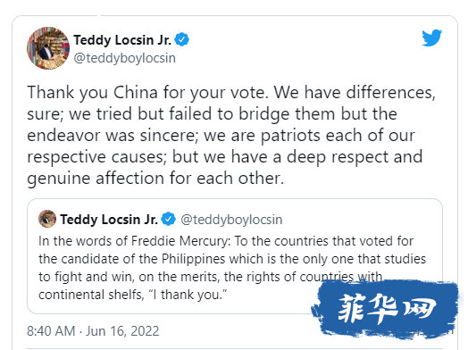Open the @teddyboylocsin handle under the main name
The image size is (468, 350).
click(125, 58)
